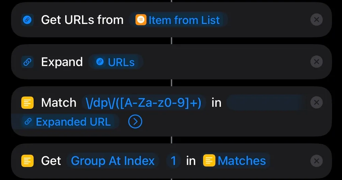Tap the Expand action chain-link icon
342x180 pixels.
27,62
